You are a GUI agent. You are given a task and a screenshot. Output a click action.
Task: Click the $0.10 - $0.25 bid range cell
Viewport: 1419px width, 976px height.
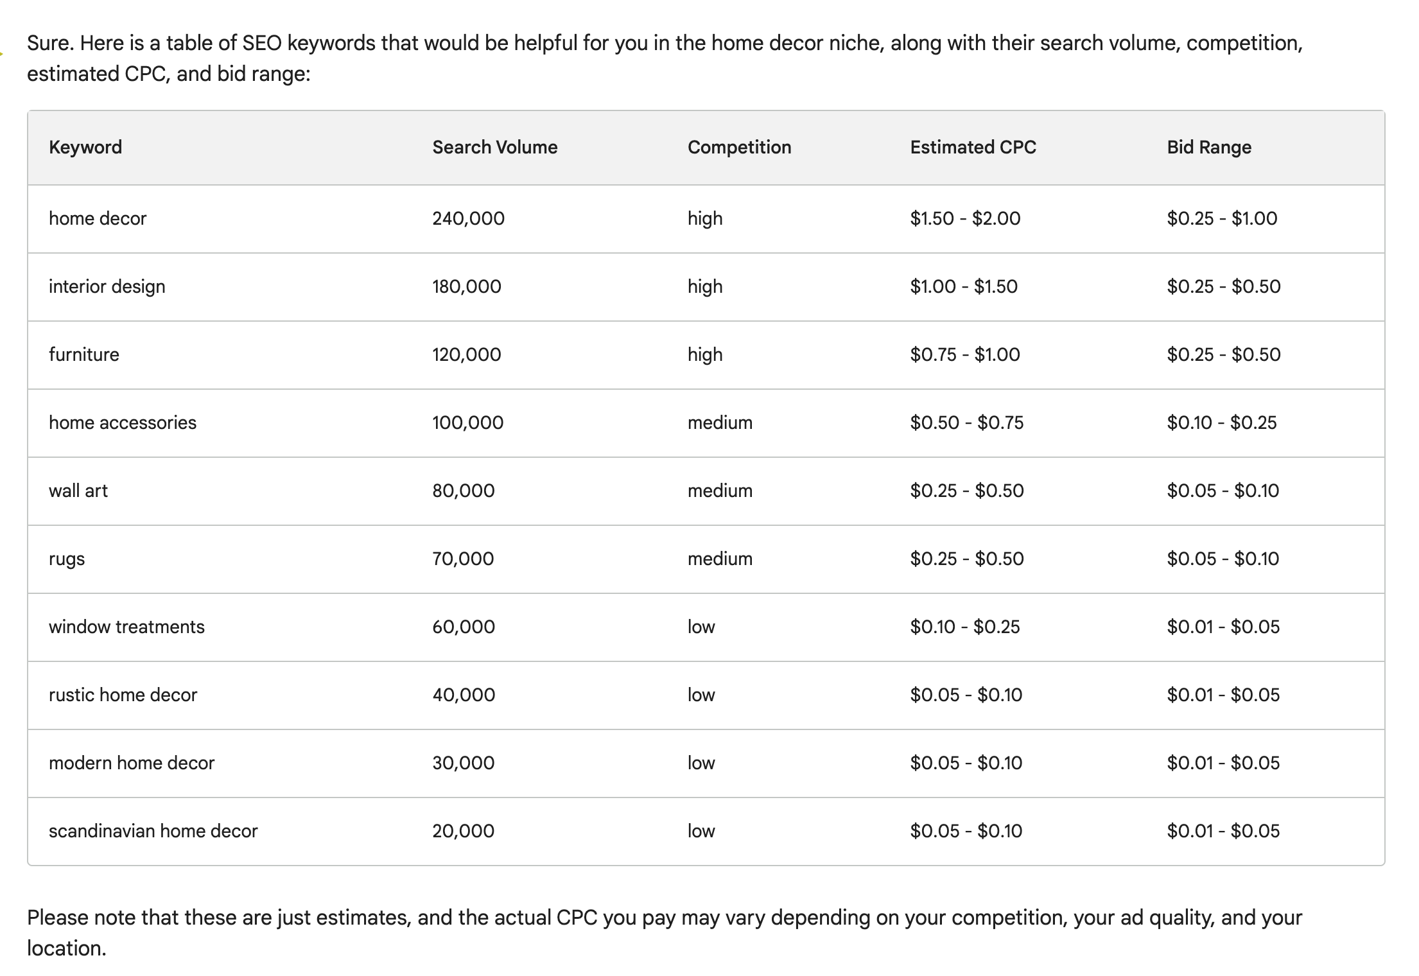[x=1222, y=423]
